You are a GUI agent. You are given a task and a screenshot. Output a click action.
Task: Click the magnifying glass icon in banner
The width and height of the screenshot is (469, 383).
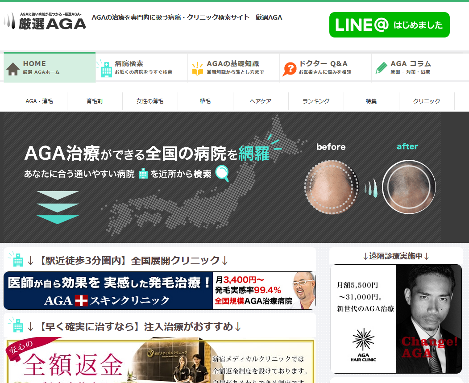(x=223, y=173)
